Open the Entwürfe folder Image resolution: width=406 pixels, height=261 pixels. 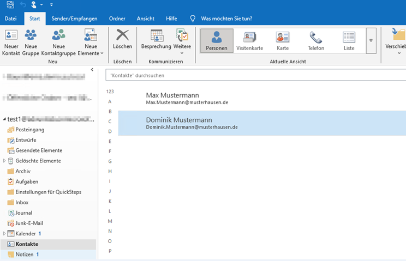[26, 140]
